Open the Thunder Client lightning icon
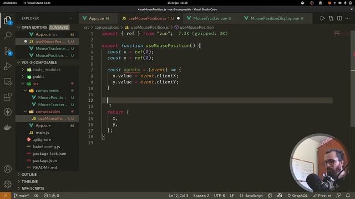The height and width of the screenshot is (199, 355). (8, 112)
